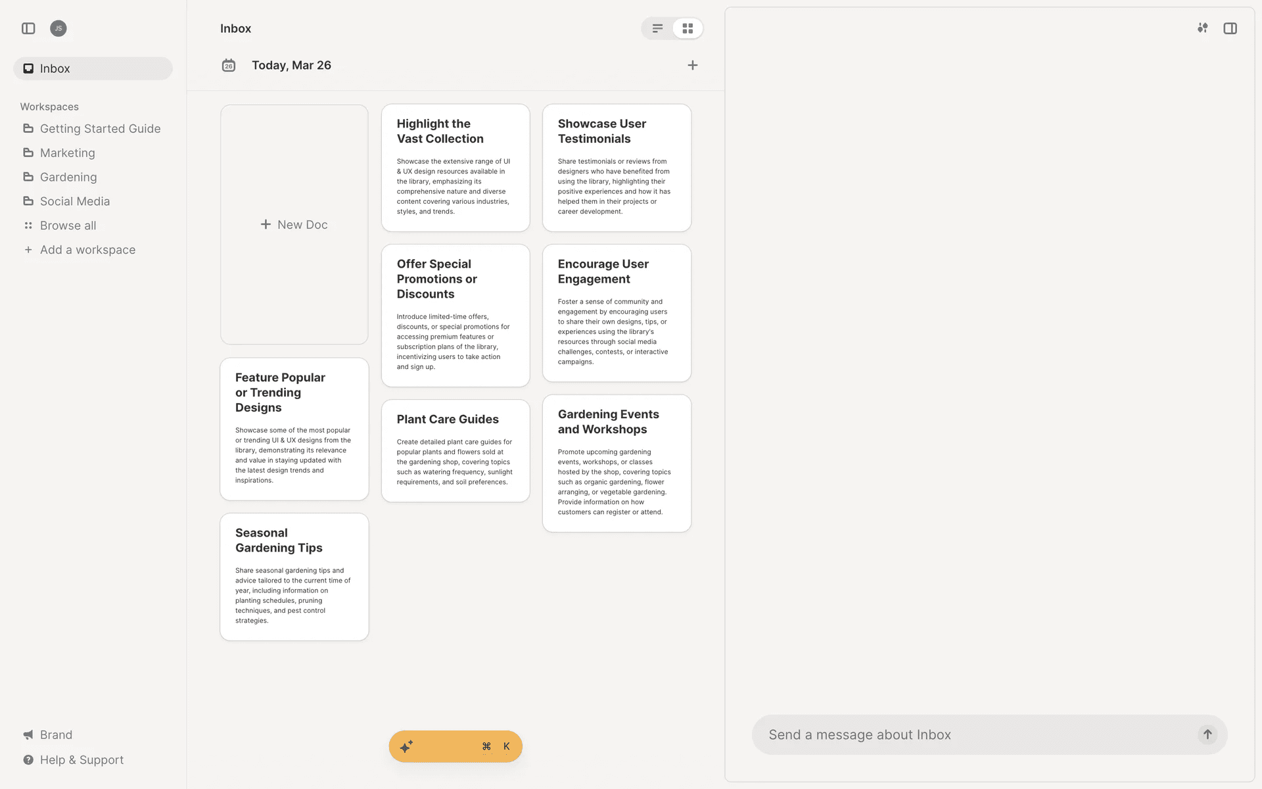Open the Marketing workspace folder

click(67, 153)
